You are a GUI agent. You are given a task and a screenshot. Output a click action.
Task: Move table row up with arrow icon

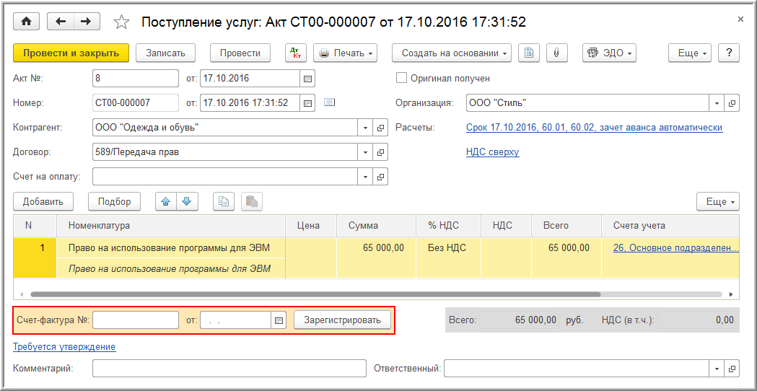tap(167, 201)
